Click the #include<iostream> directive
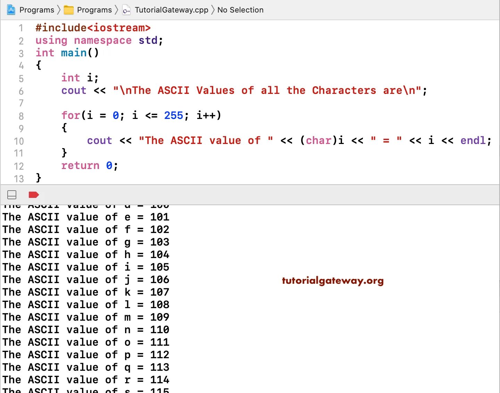Viewport: 500px width, 393px height. click(x=93, y=28)
